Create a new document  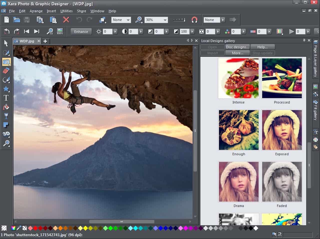tap(6, 20)
